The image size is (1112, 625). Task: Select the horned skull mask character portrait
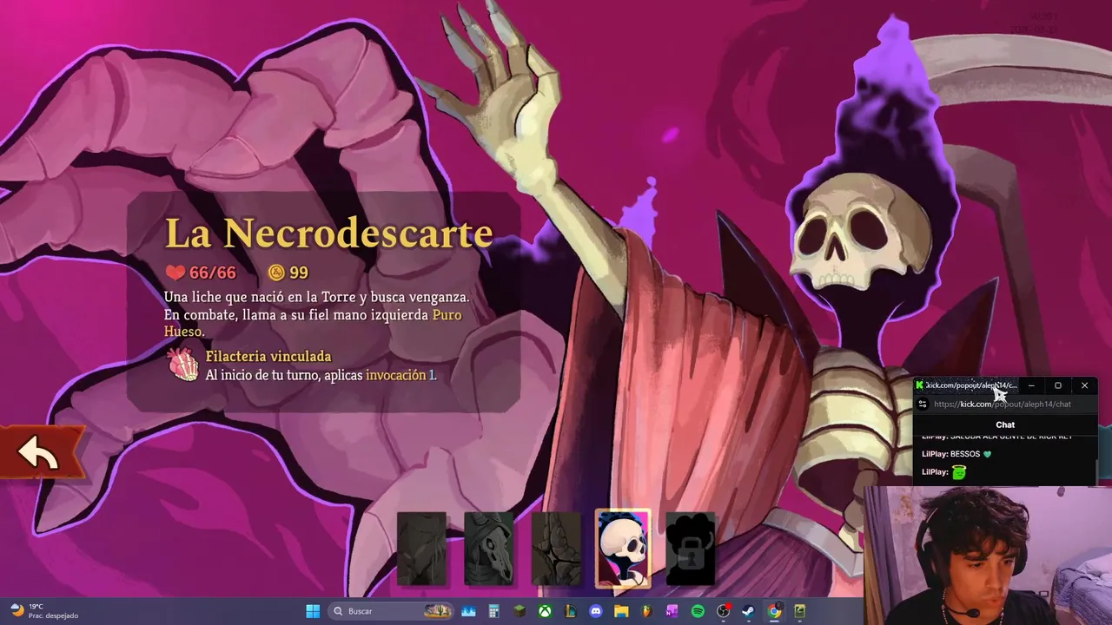pyautogui.click(x=489, y=549)
